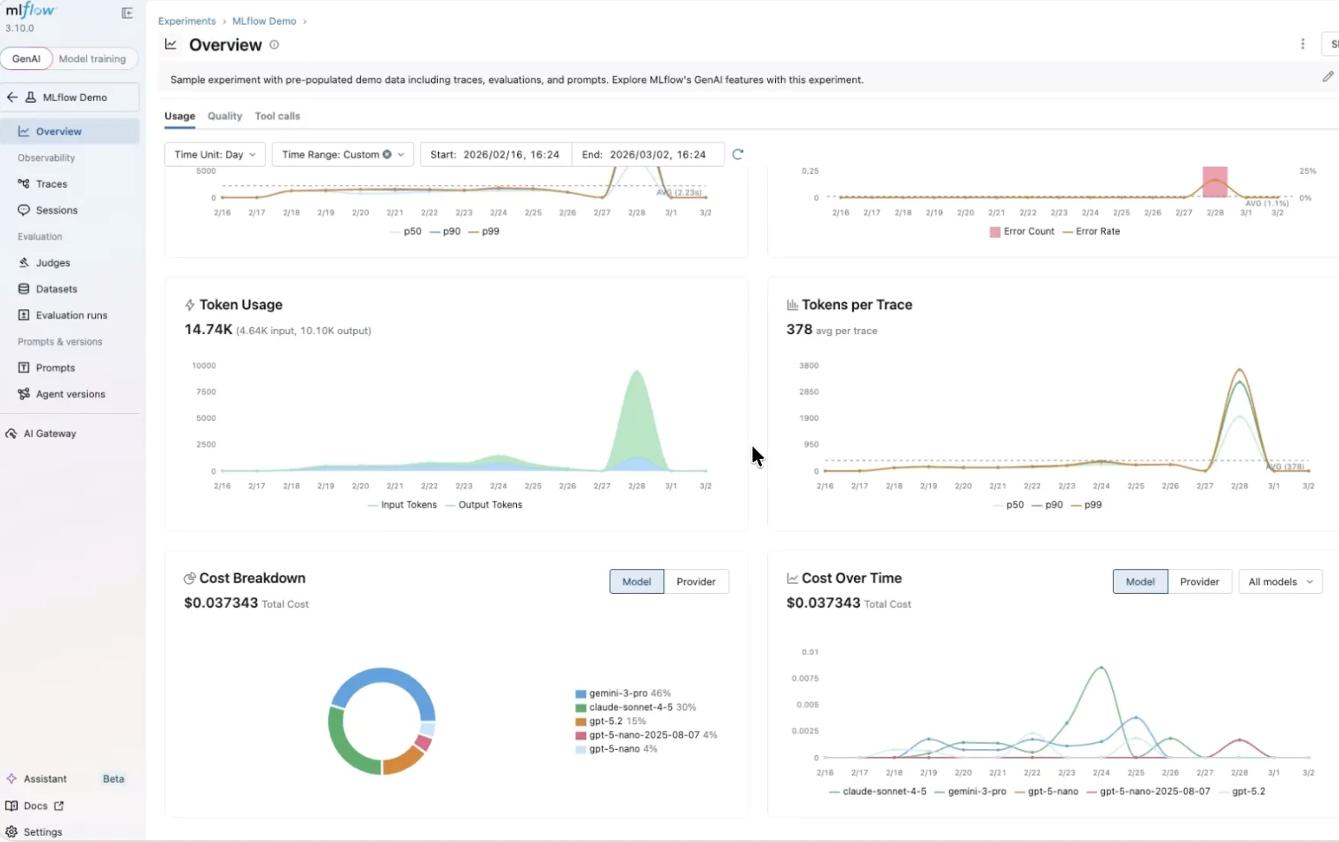This screenshot has width=1339, height=842.
Task: Edit the Start date field
Action: click(x=497, y=154)
